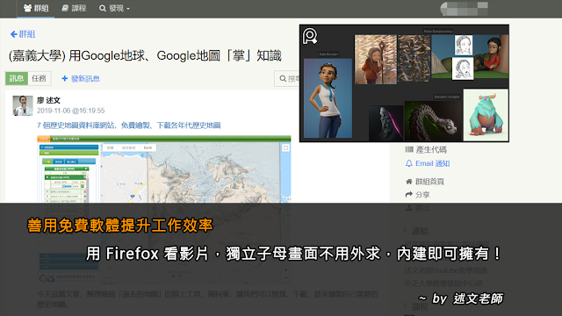The image size is (562, 316).
Task: Go back to 群組 via arrow link
Action: (x=23, y=34)
